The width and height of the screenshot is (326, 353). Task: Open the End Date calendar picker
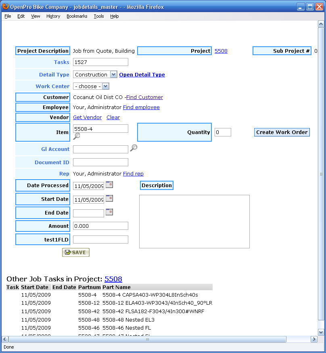point(109,212)
